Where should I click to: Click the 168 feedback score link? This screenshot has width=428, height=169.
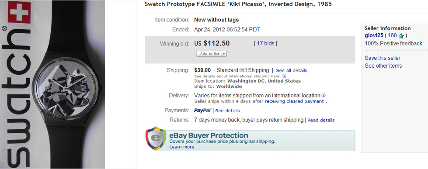pos(392,35)
